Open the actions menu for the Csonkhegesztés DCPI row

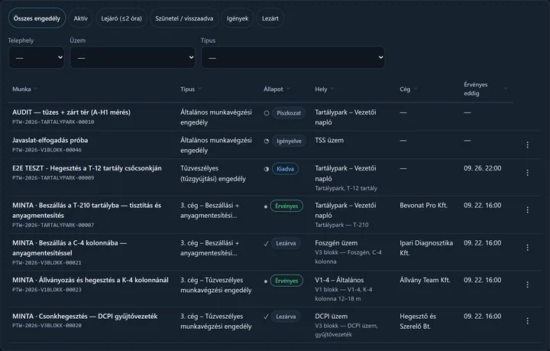[527, 321]
